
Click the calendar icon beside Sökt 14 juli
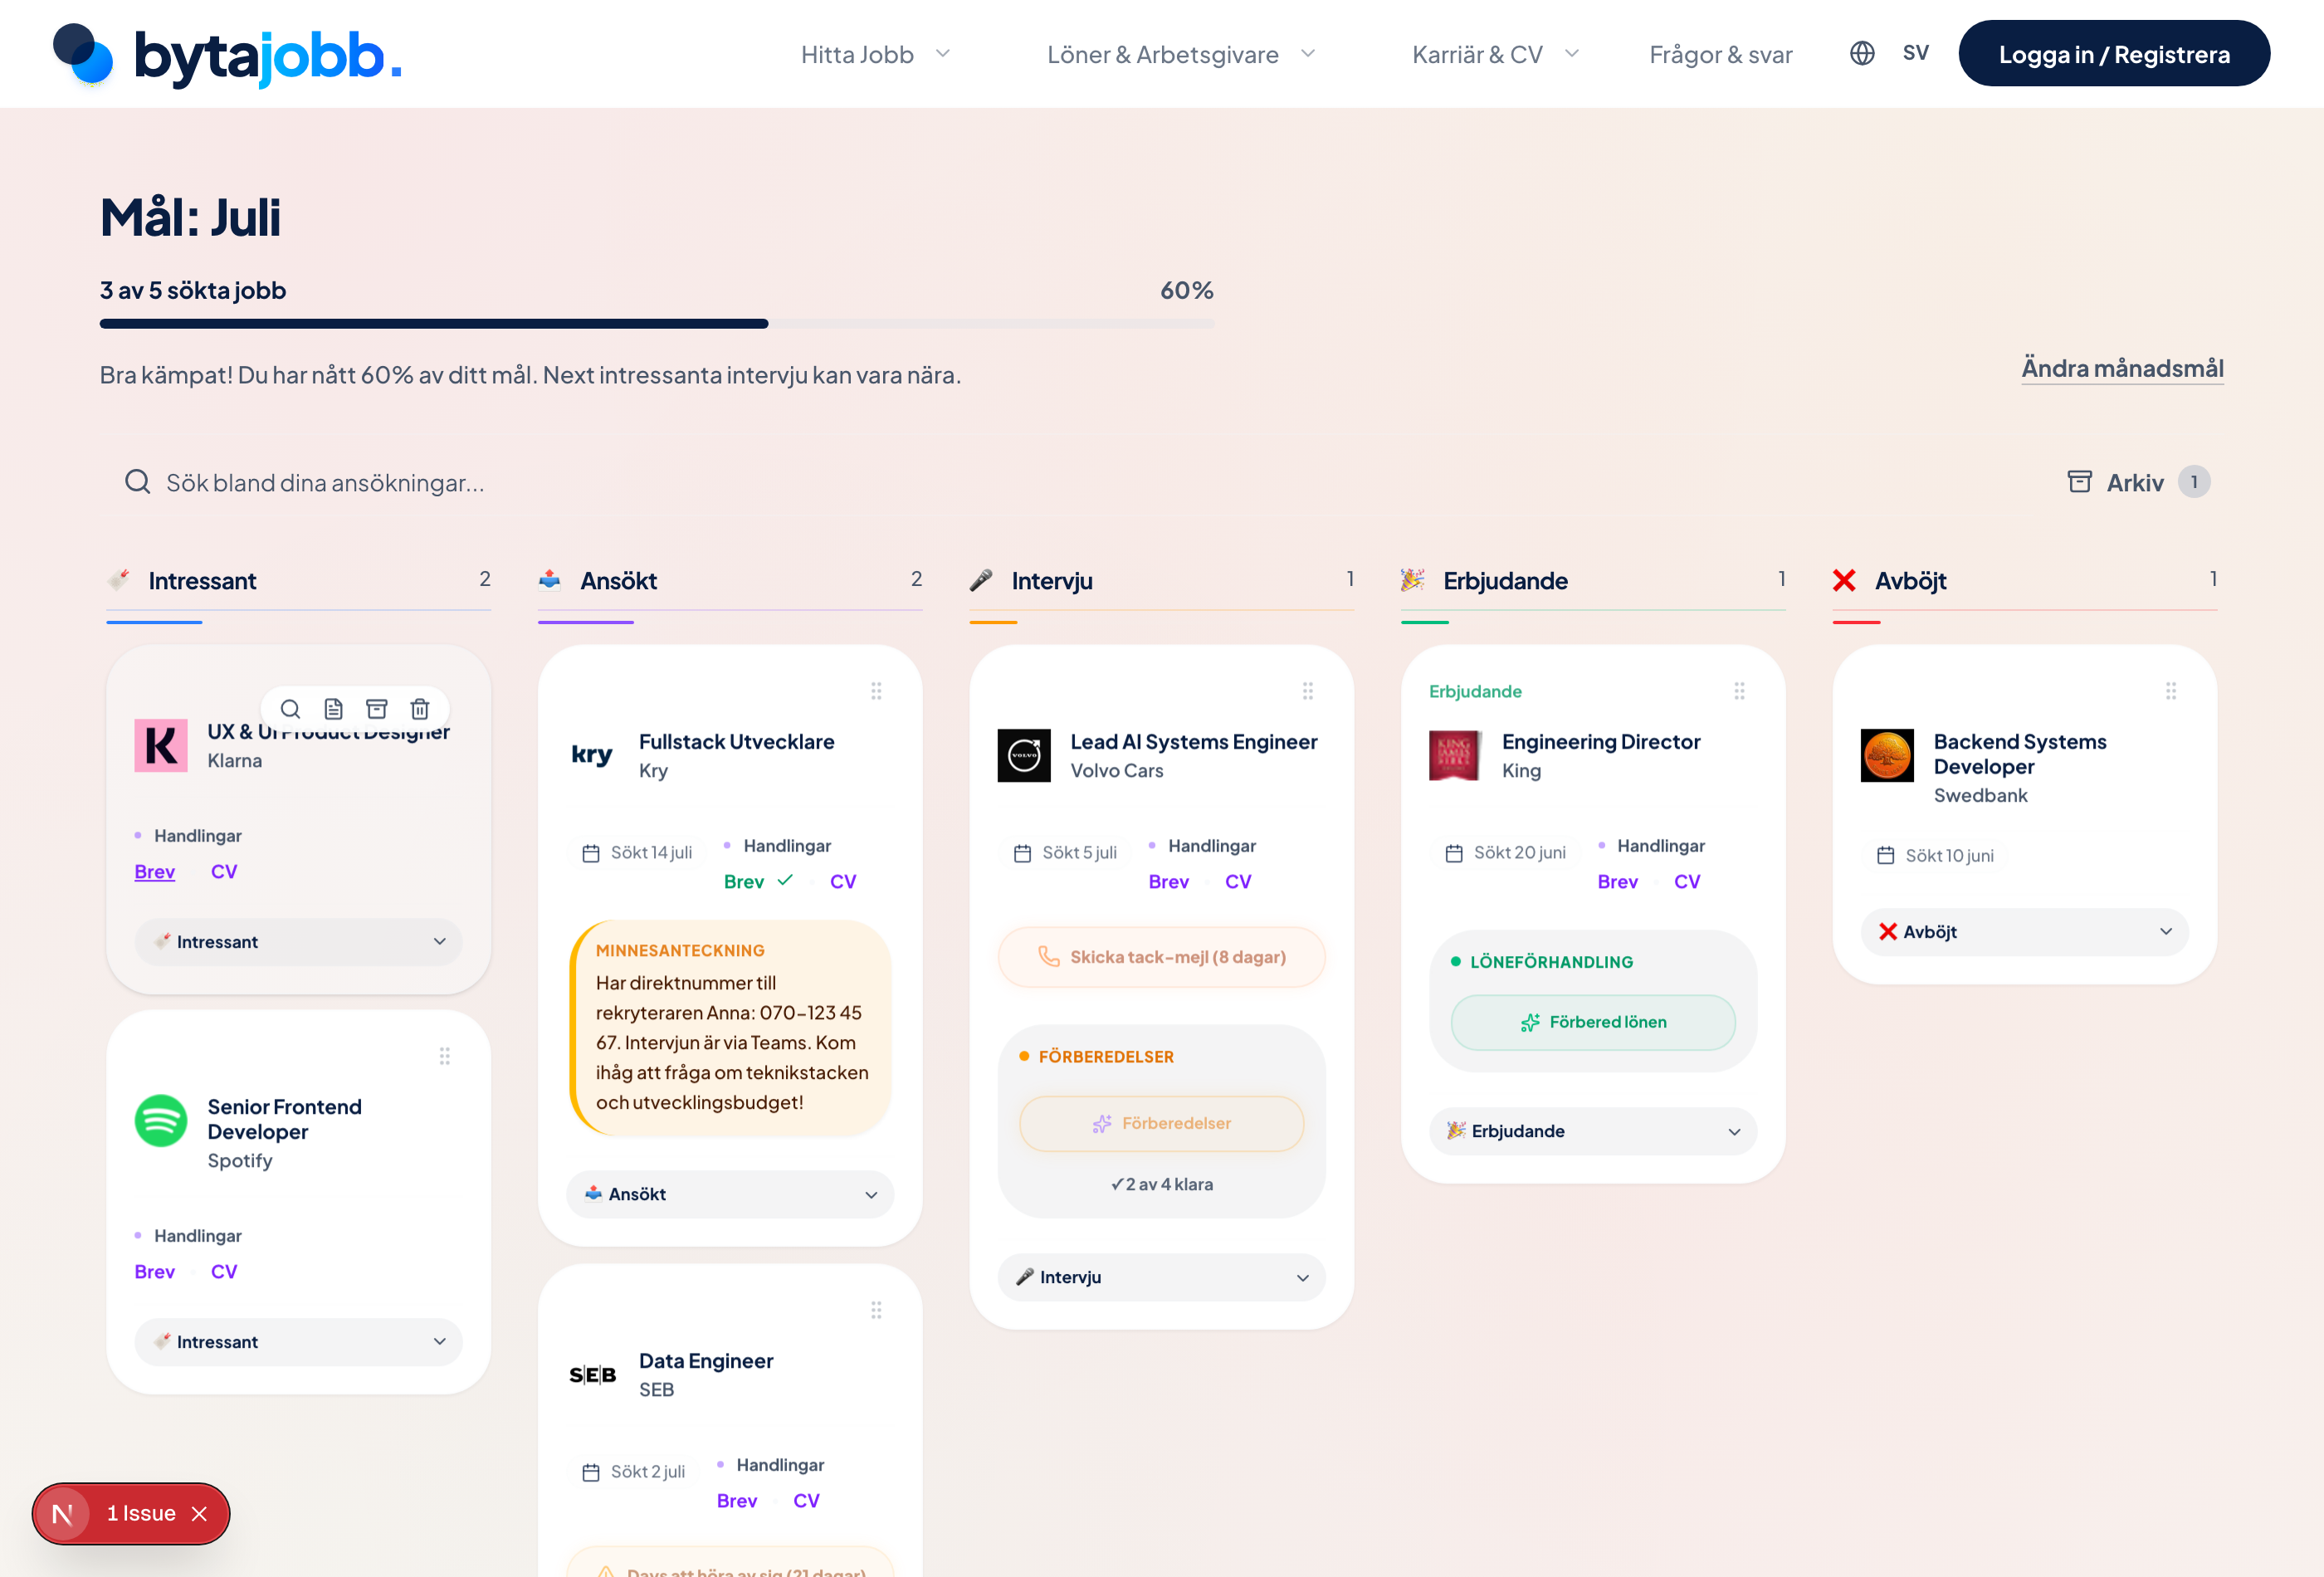click(x=591, y=853)
